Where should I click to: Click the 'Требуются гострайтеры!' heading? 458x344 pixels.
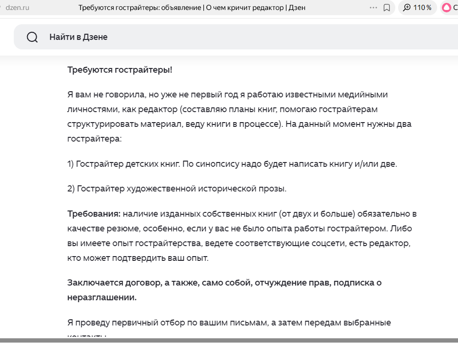point(120,70)
